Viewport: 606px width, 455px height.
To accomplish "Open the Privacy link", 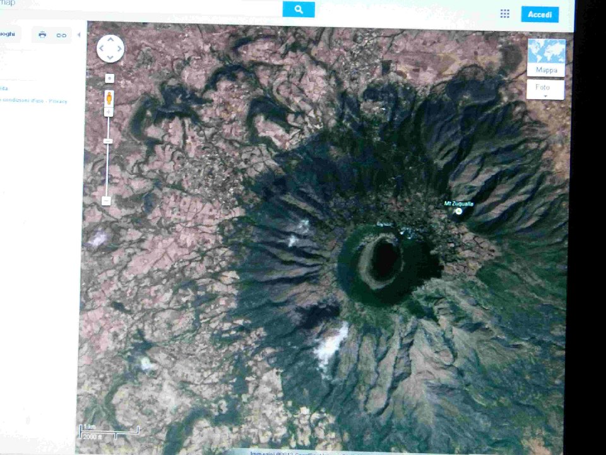I will pos(58,101).
